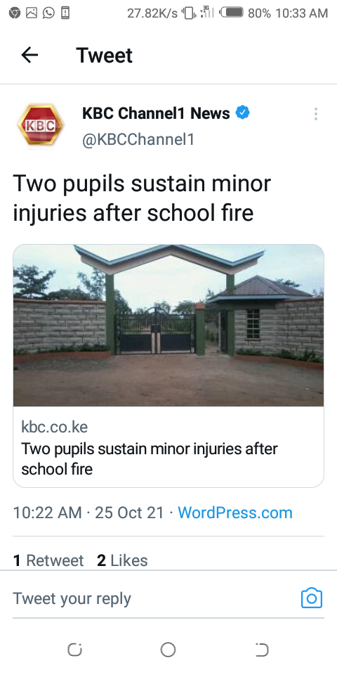Tap the gallery notification icon in status bar
337x675 pixels.
tap(32, 13)
